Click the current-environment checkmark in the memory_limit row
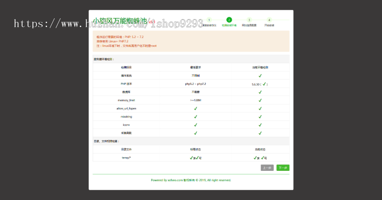Viewport: 382px width, 200px height. 260,100
